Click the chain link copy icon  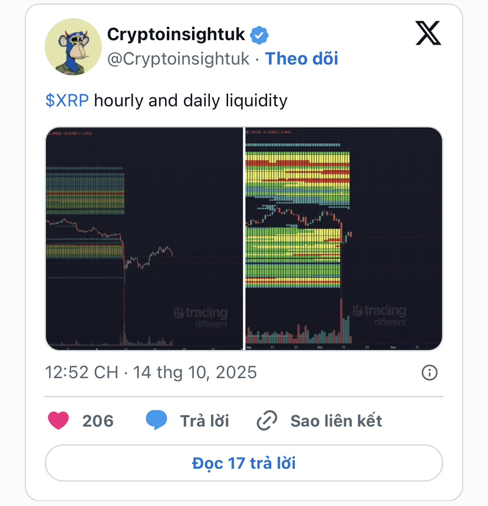point(267,421)
